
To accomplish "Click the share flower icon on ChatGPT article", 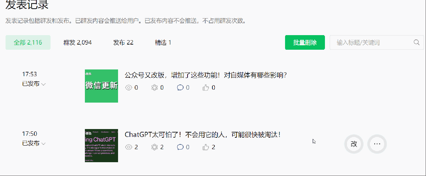I will pyautogui.click(x=154, y=147).
